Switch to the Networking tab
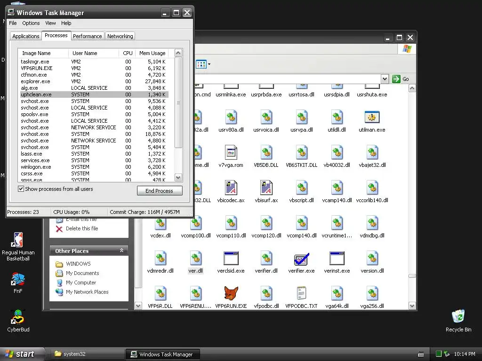Screen dimensions: 482x361 120,36
